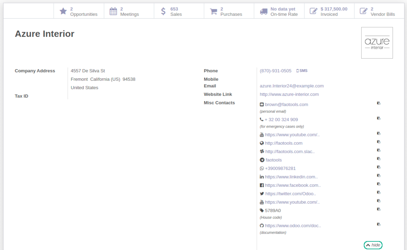Open the azure.Interior24@example.com email link
This screenshot has height=250, width=407.
(291, 86)
